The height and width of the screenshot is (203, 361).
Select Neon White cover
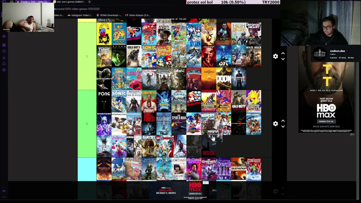pos(194,34)
